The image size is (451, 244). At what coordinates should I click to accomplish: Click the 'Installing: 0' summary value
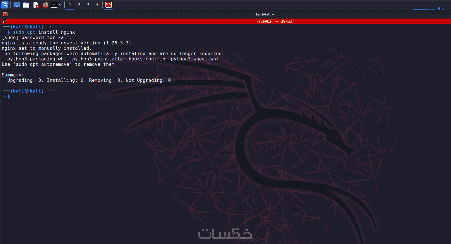tap(65, 80)
